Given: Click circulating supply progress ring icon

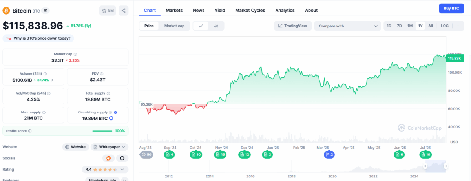Looking at the screenshot, I should click(x=111, y=118).
